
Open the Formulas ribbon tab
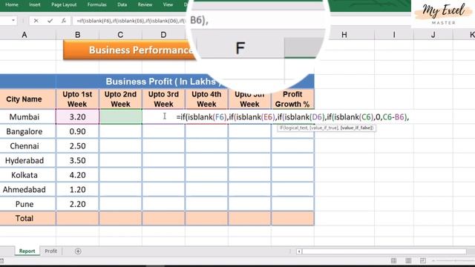pos(97,4)
